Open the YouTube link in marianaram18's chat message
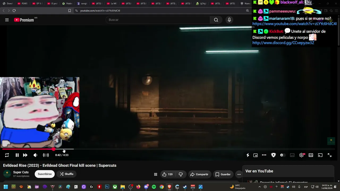This screenshot has height=191, width=340. pyautogui.click(x=295, y=24)
